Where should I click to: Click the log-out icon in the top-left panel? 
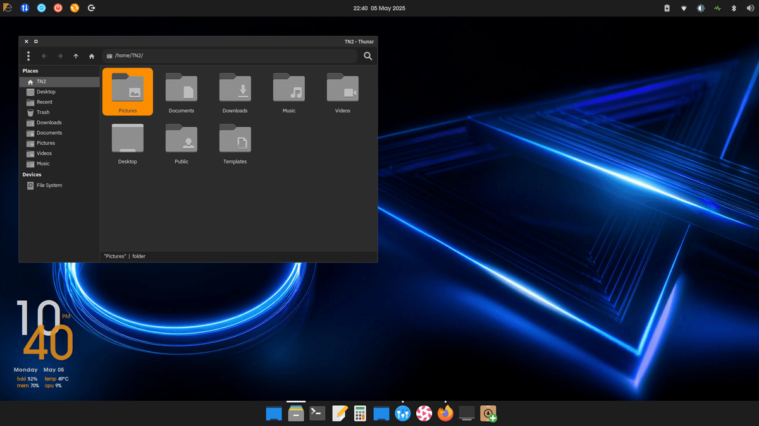pos(91,8)
